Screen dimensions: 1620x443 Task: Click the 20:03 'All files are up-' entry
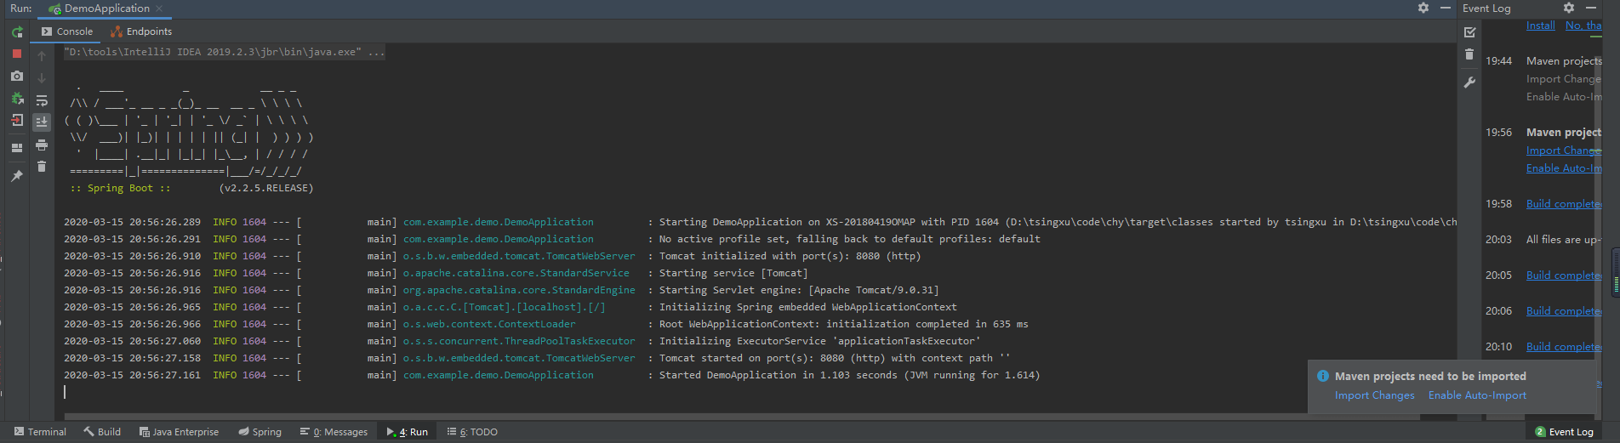pos(1564,240)
